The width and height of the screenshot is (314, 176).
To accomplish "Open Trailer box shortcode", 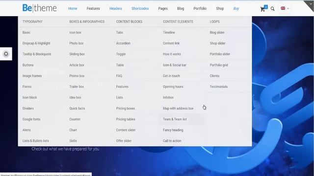I will pos(77,87).
